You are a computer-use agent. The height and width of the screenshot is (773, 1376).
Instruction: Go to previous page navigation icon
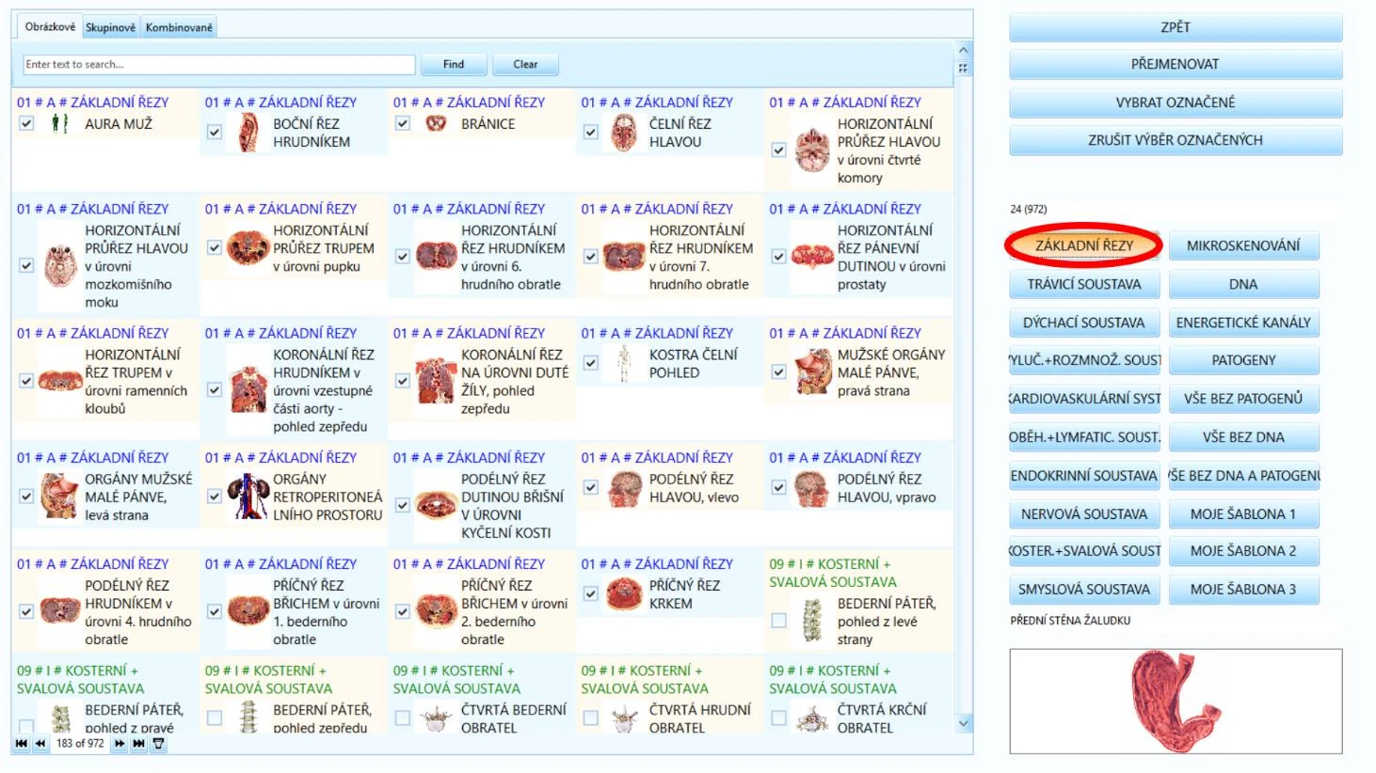(x=40, y=743)
